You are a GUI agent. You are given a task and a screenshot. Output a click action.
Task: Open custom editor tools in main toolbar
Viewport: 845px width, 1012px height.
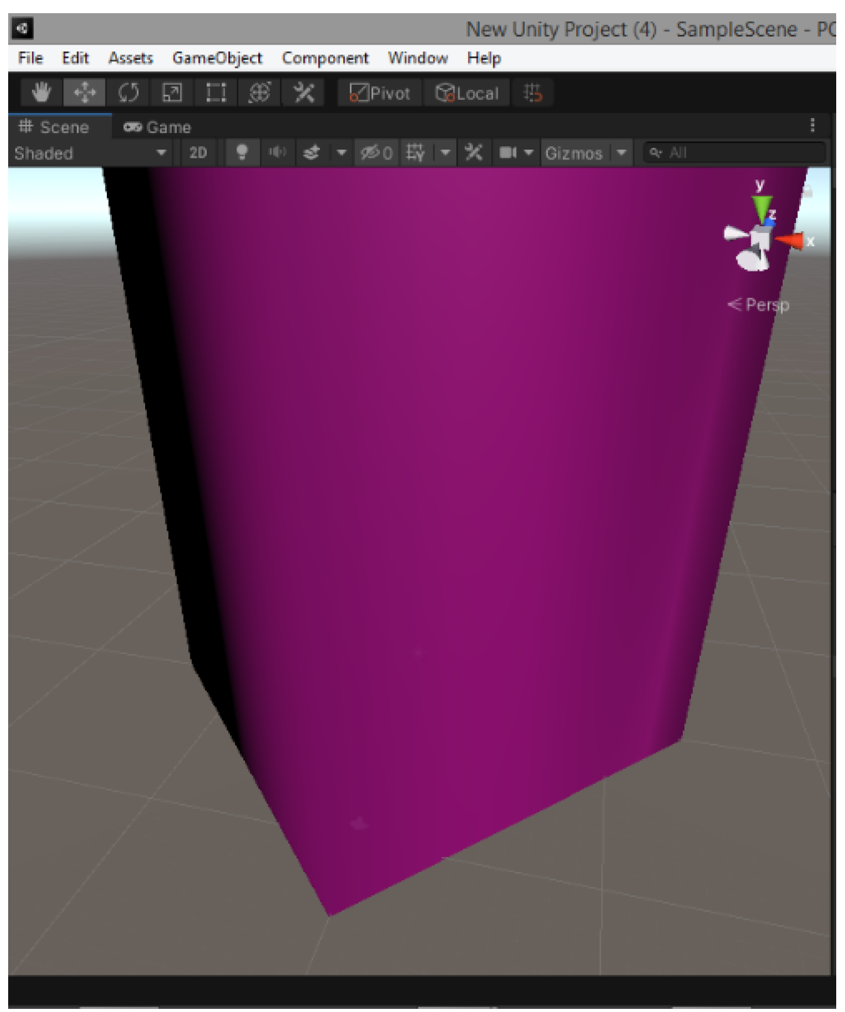(x=304, y=93)
